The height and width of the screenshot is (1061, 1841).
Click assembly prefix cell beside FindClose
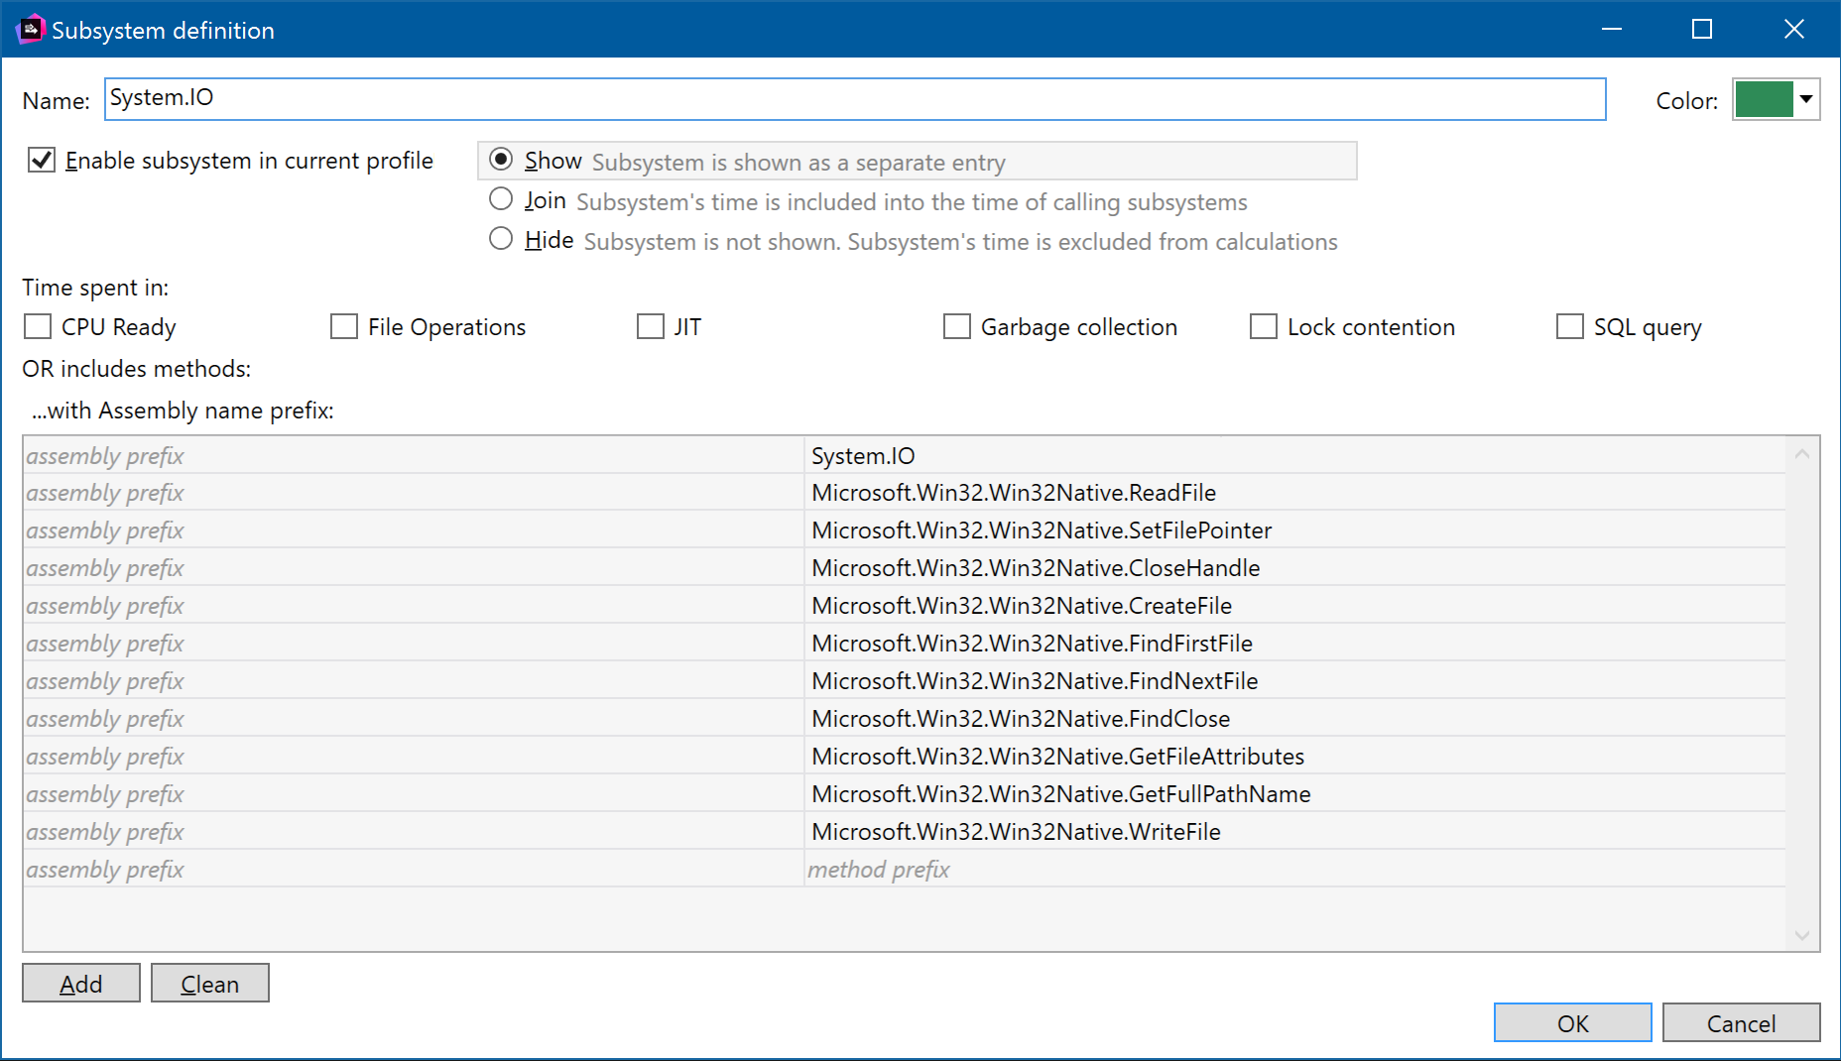coord(414,719)
